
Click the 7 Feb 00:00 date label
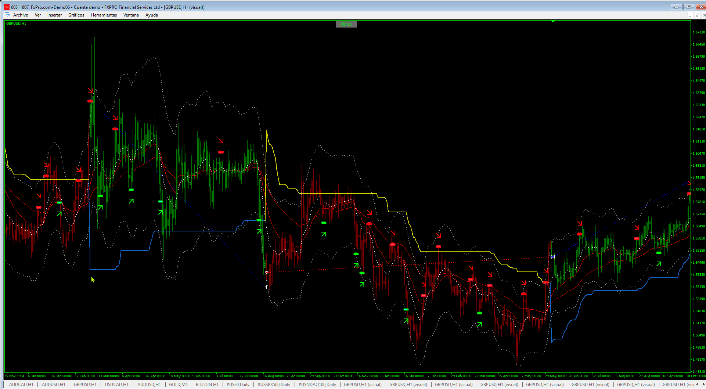pyautogui.click(x=436, y=376)
